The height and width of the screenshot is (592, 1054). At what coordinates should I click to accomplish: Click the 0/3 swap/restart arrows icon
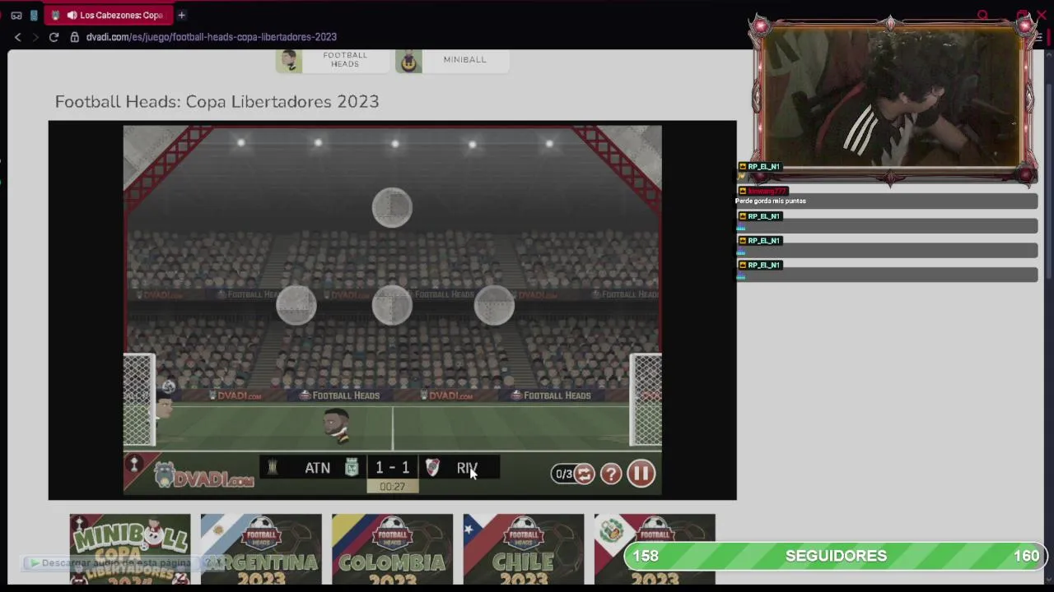[x=584, y=474]
